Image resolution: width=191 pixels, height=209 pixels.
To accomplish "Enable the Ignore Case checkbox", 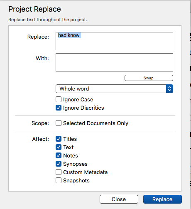I will click(59, 99).
